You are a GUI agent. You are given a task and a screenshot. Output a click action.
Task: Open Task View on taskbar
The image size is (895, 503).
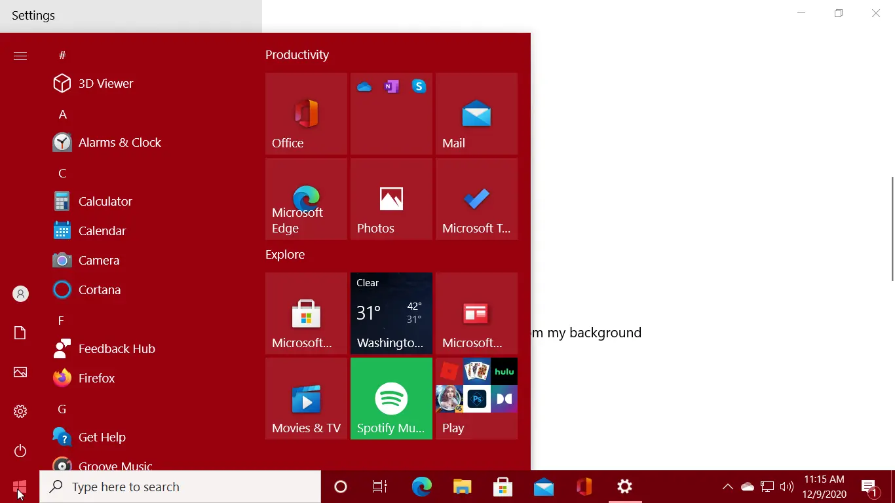pyautogui.click(x=380, y=487)
